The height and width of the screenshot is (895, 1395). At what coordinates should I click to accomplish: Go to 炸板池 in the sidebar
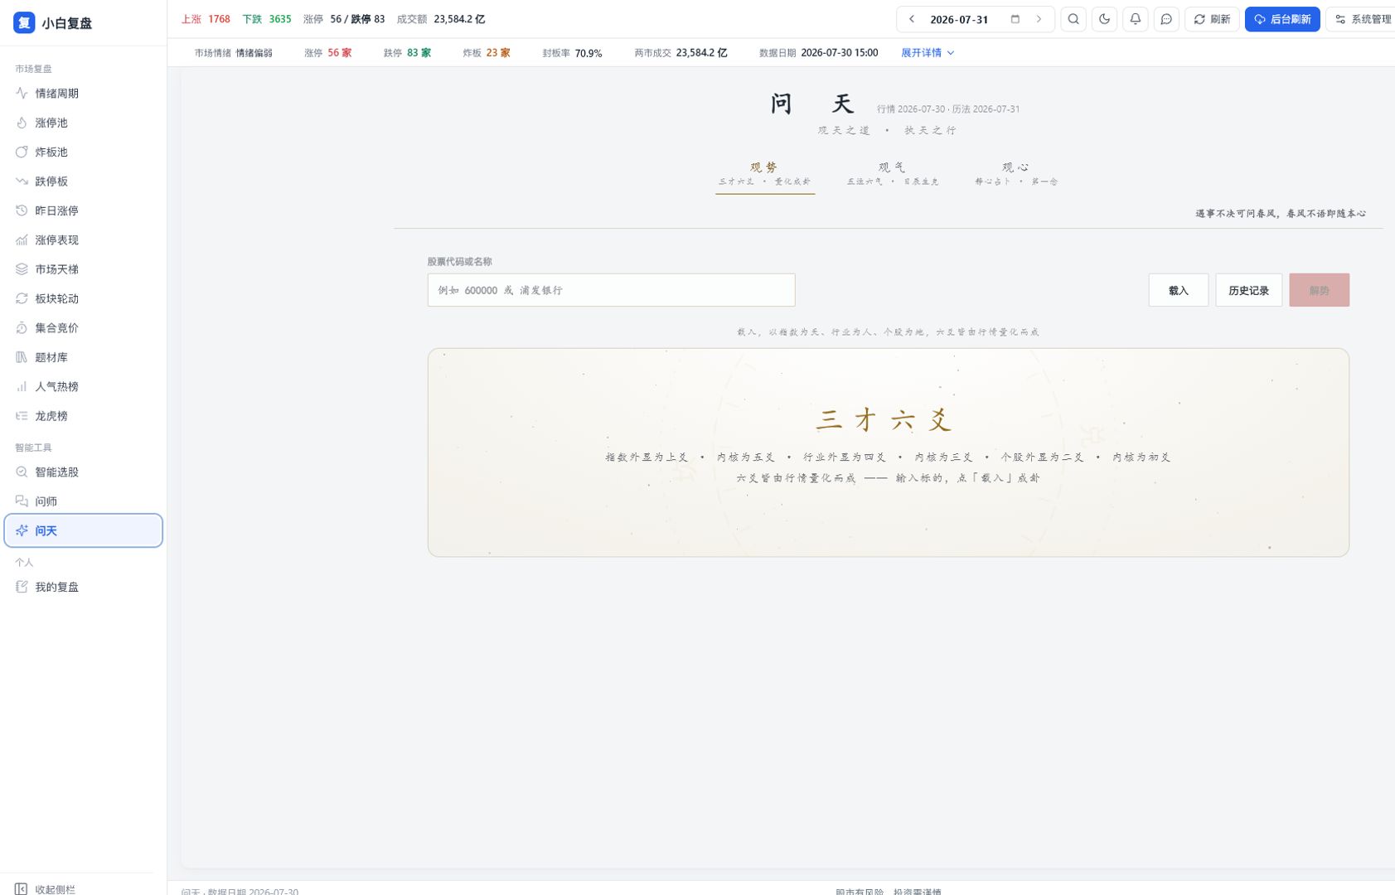point(83,152)
